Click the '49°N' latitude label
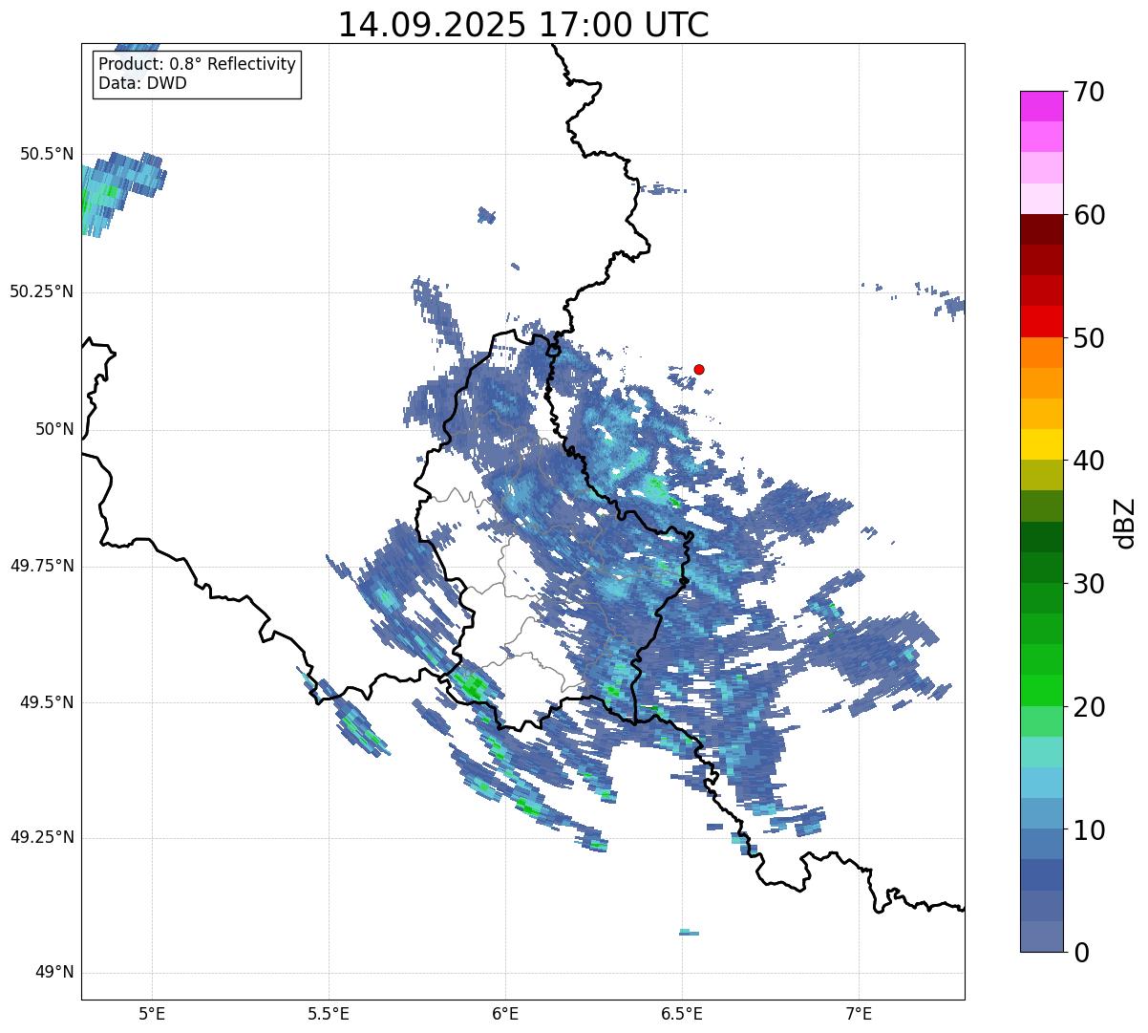1148x1033 pixels. click(54, 973)
